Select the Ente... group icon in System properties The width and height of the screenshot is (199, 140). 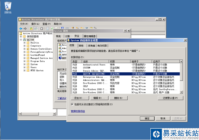coord(60,45)
